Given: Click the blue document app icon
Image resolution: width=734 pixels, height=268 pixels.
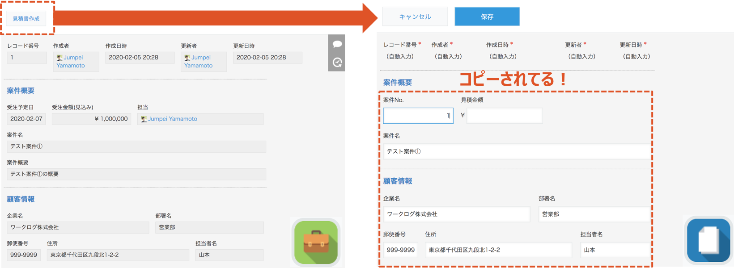Looking at the screenshot, I should click(x=709, y=240).
